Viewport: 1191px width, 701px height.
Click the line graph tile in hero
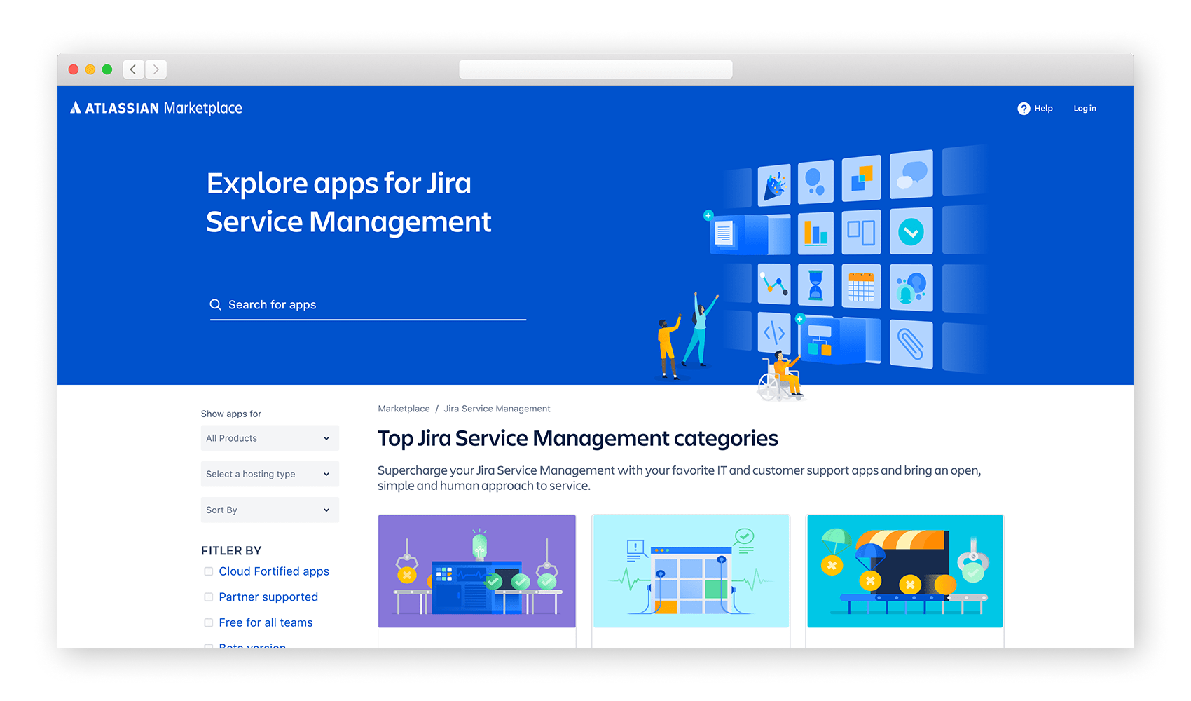pos(774,284)
